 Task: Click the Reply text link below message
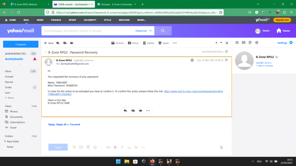tap(51, 124)
